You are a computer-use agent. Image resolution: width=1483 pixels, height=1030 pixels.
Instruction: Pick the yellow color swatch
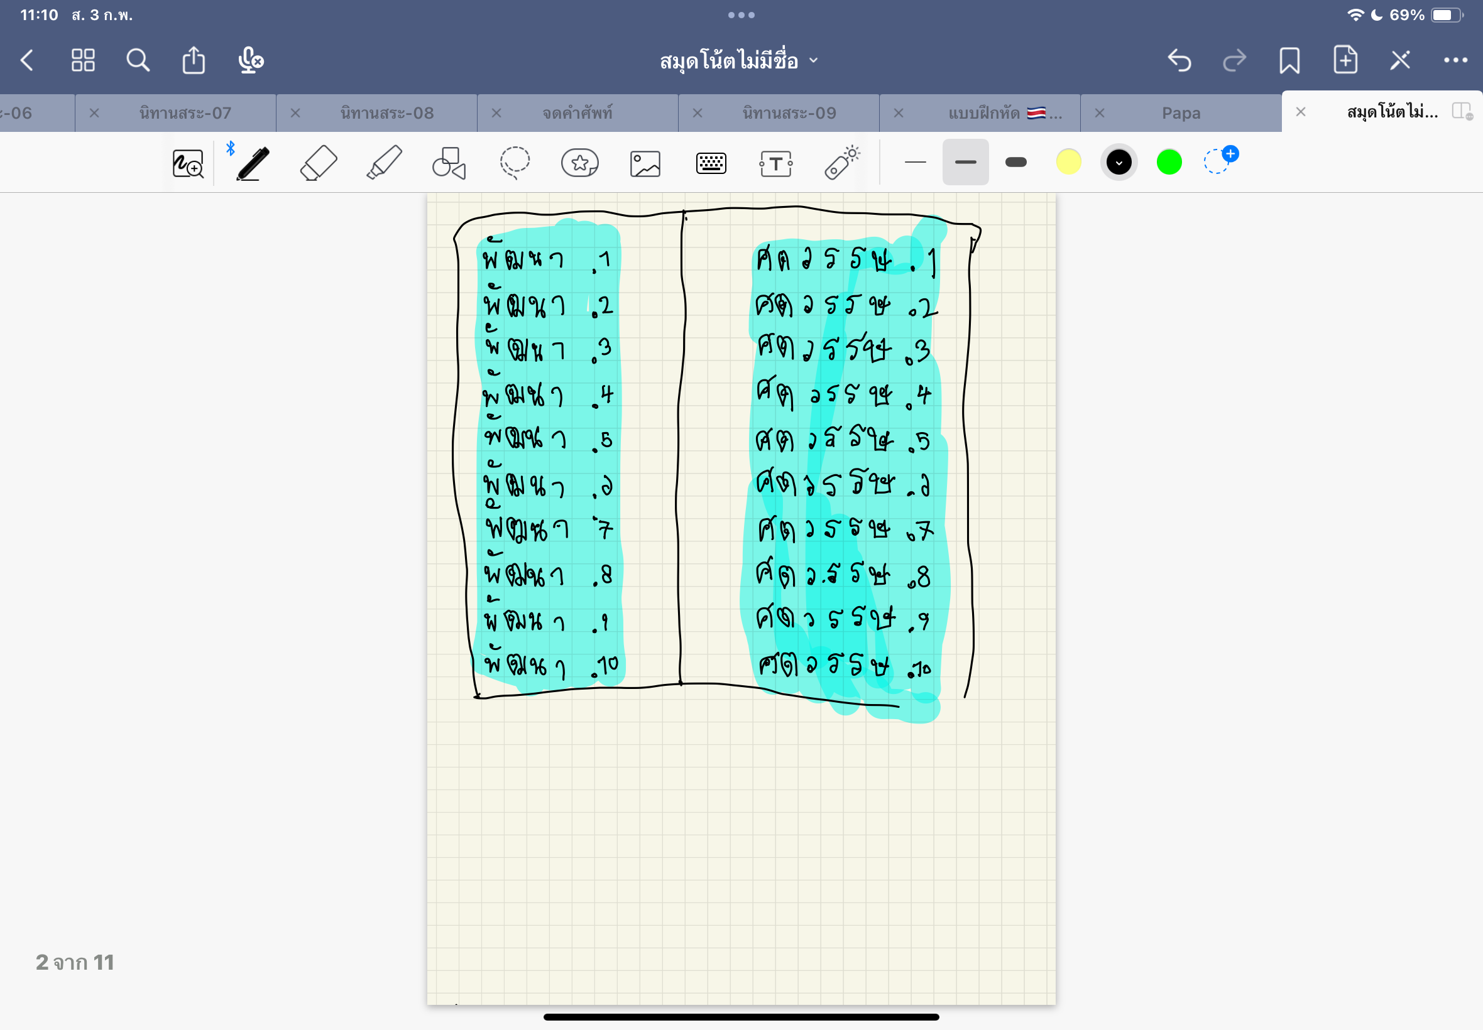(x=1068, y=162)
